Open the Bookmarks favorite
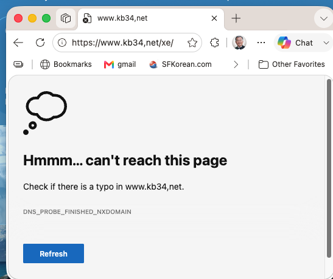Viewport: 333px width, 279px height. coord(66,64)
